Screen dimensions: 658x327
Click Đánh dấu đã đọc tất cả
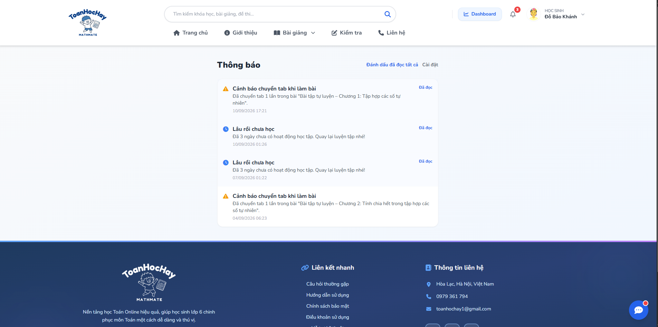pos(392,65)
